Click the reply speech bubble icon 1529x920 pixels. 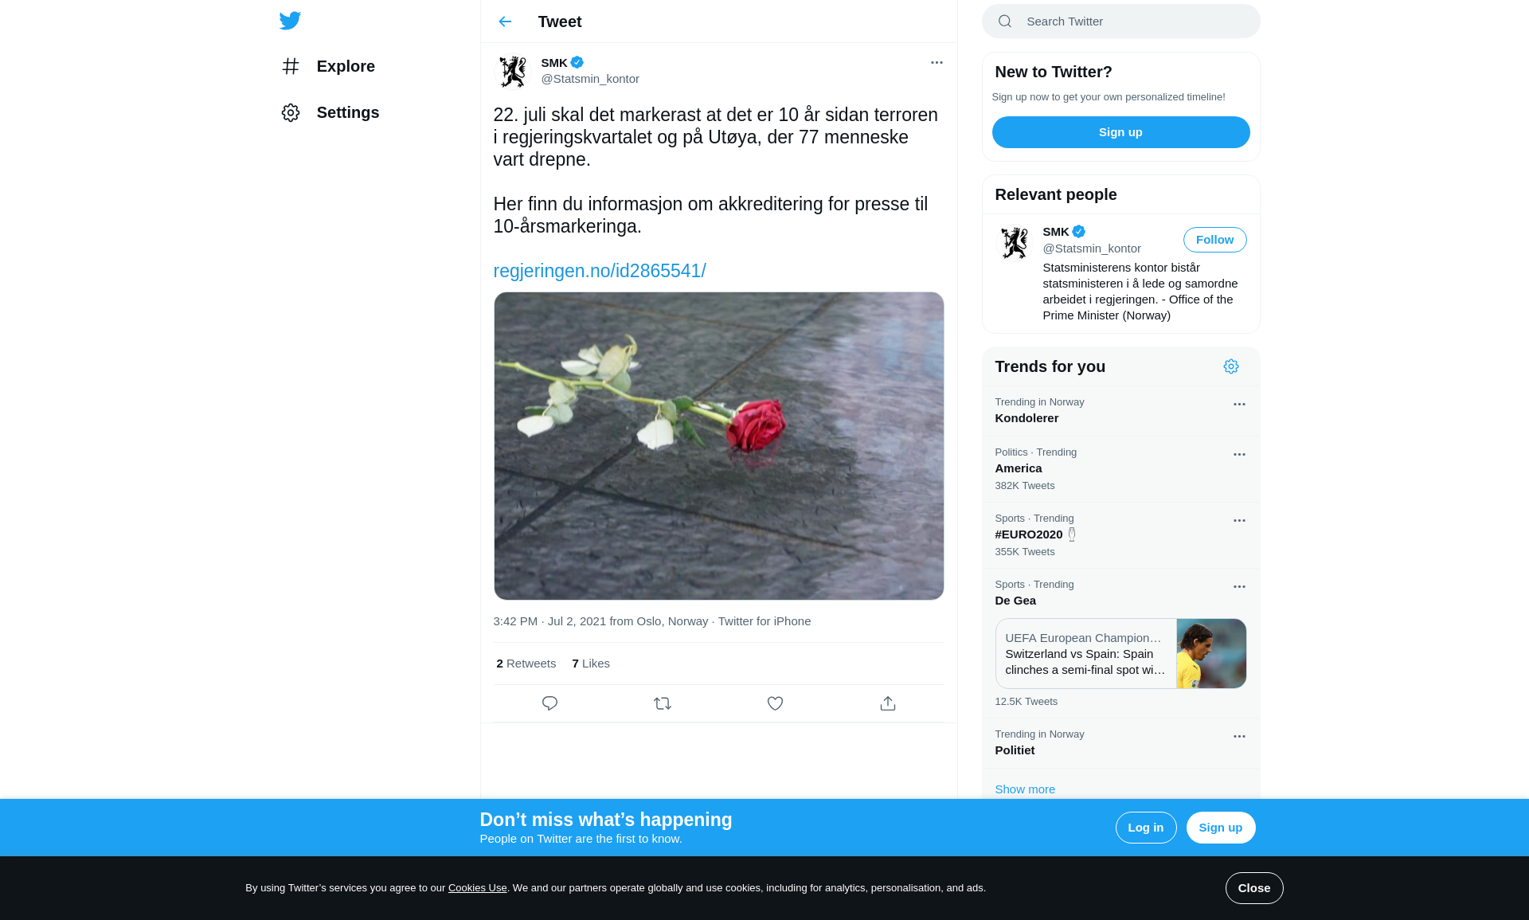click(x=549, y=703)
